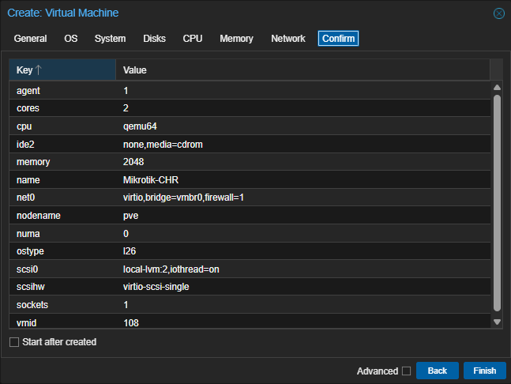Go to the System tab

110,39
